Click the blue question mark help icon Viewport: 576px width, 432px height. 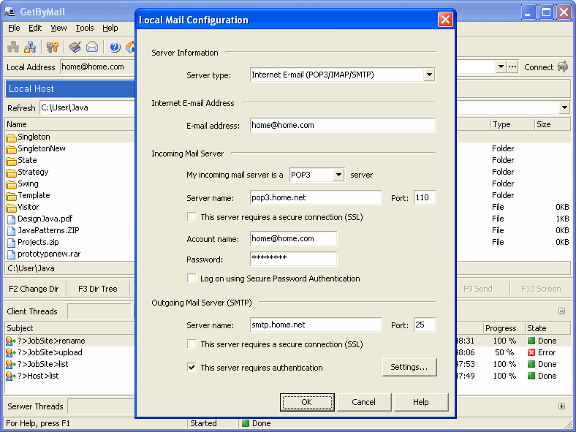click(x=115, y=47)
